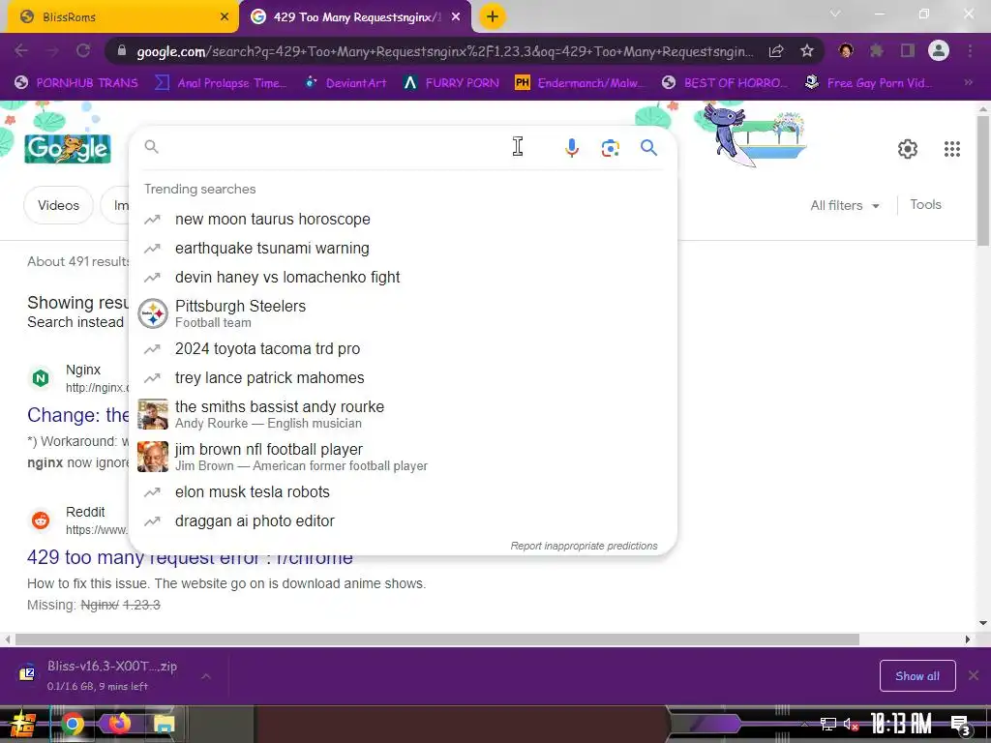
Task: Click the horizontal page scrollbar
Action: (436, 639)
